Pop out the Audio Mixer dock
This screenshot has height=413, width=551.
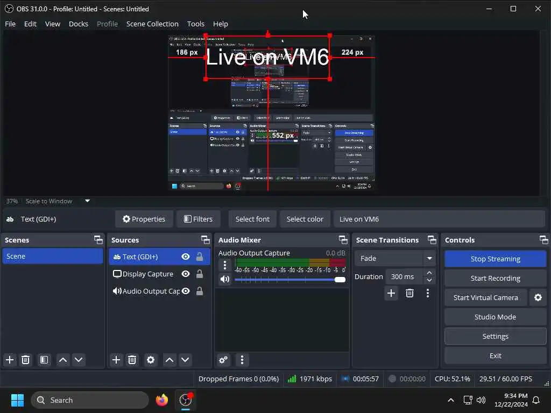coord(343,240)
